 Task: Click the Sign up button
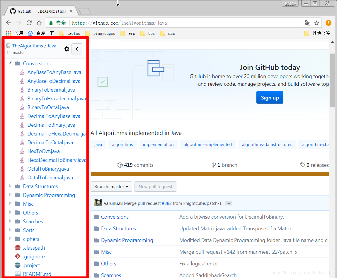coord(270,97)
